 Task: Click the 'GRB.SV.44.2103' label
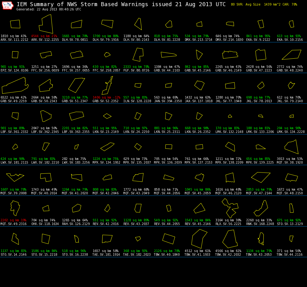(167, 71)
